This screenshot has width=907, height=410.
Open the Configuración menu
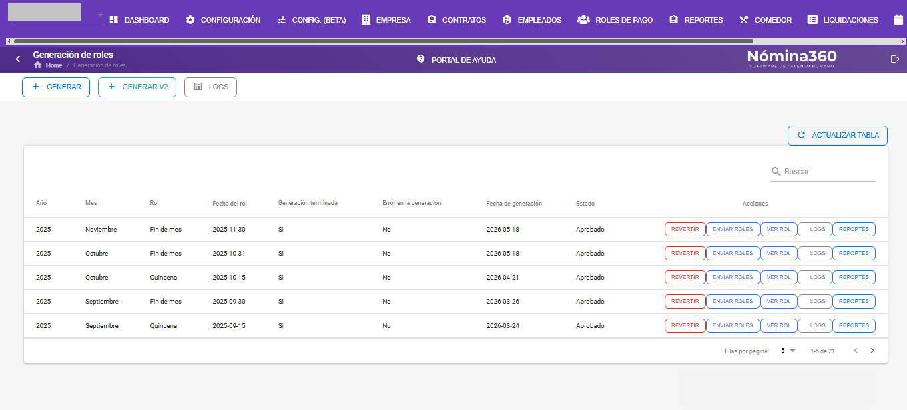tap(223, 20)
